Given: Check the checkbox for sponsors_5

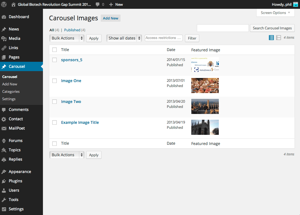Looking at the screenshot, I should coord(54,60).
